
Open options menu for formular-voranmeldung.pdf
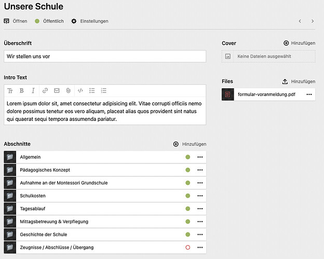click(x=309, y=94)
